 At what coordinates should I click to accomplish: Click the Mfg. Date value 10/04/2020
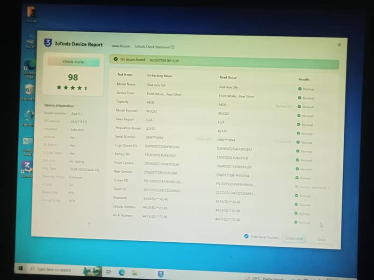coord(84,170)
